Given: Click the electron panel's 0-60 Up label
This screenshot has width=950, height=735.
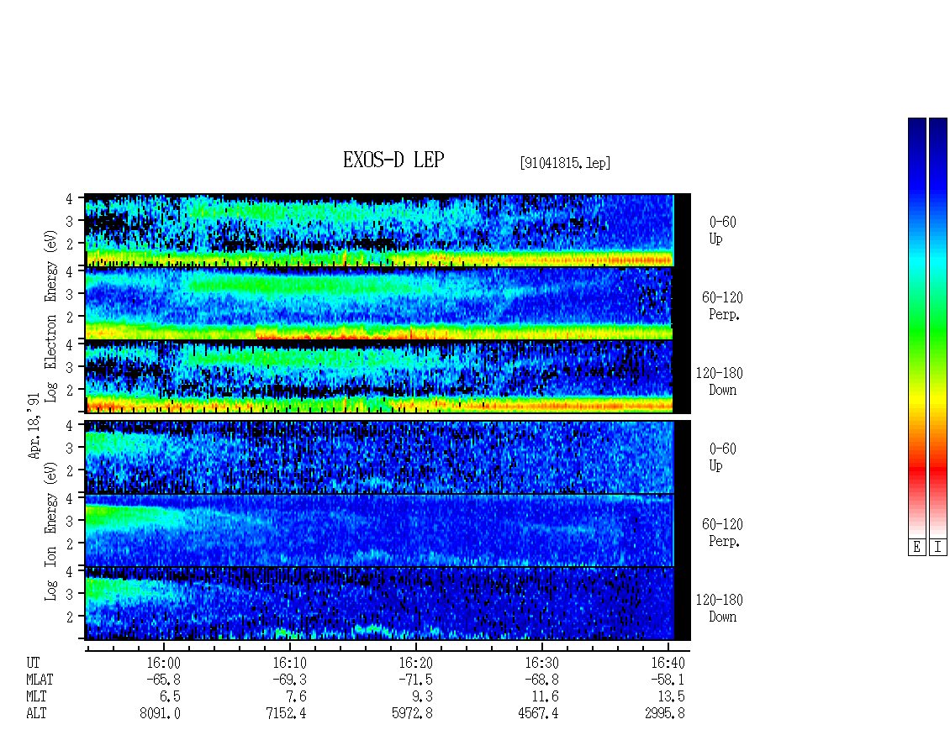Looking at the screenshot, I should tap(722, 230).
